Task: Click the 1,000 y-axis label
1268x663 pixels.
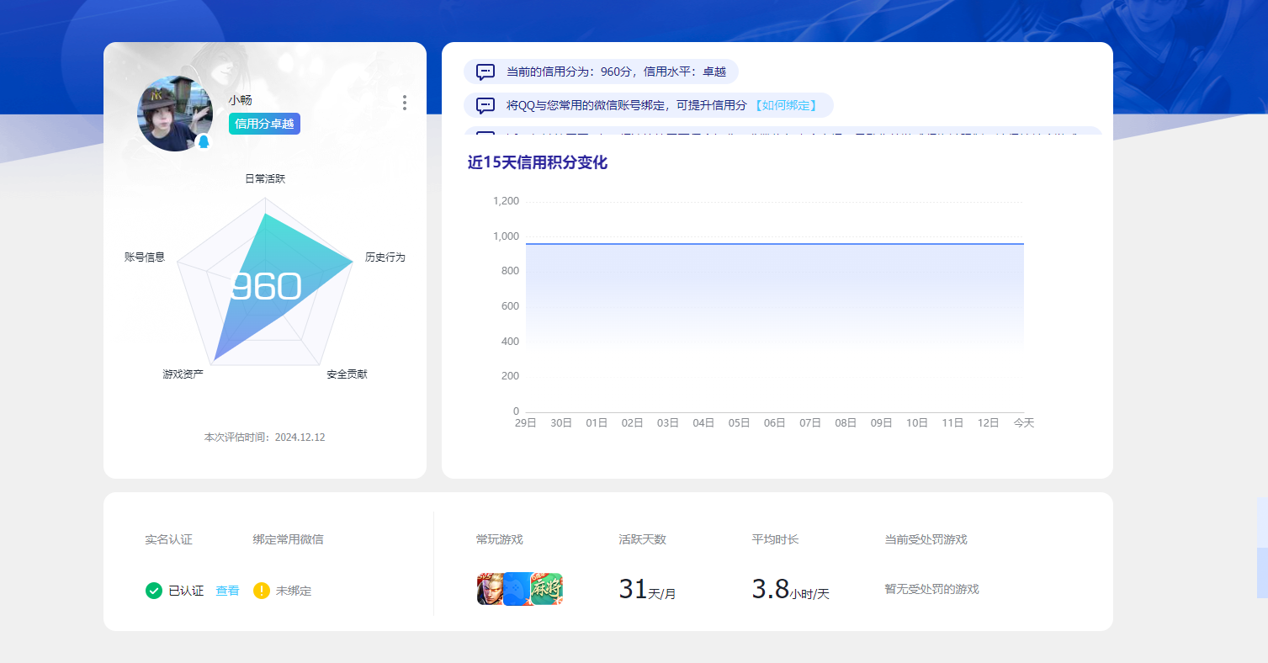Action: click(506, 236)
